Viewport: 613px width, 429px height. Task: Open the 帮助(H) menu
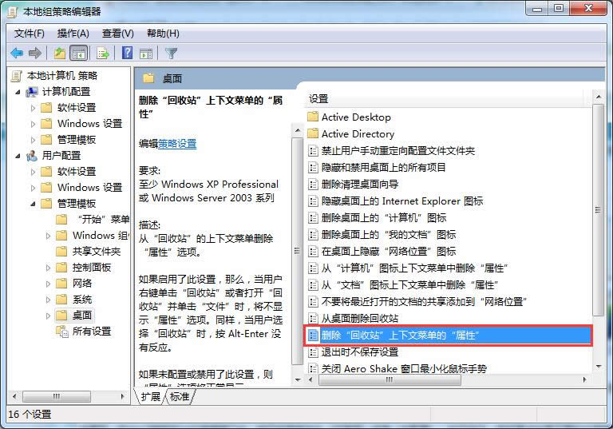pos(163,34)
